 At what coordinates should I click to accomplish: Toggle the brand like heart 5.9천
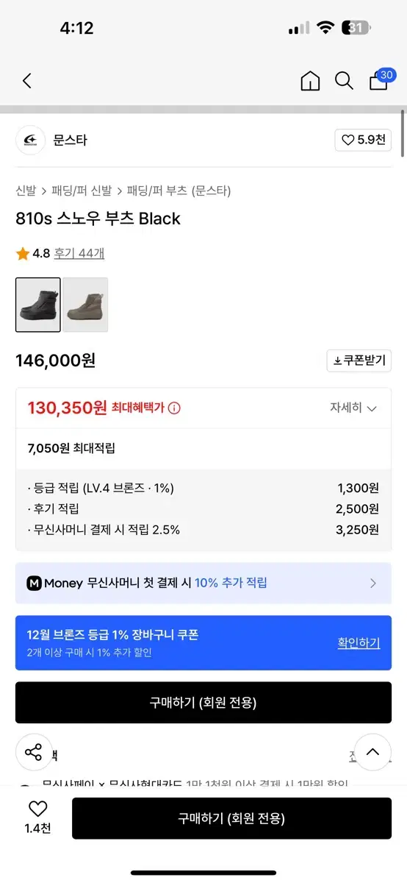[363, 140]
